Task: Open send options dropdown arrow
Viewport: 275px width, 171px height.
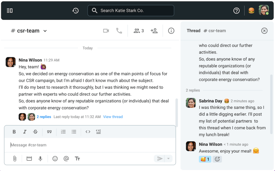Action: 168,159
